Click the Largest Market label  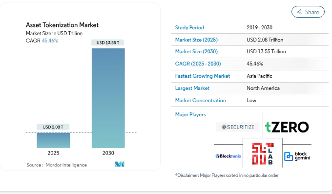point(192,88)
